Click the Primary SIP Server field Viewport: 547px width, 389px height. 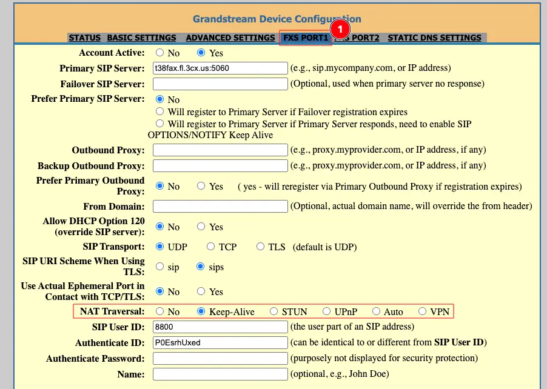click(x=220, y=68)
